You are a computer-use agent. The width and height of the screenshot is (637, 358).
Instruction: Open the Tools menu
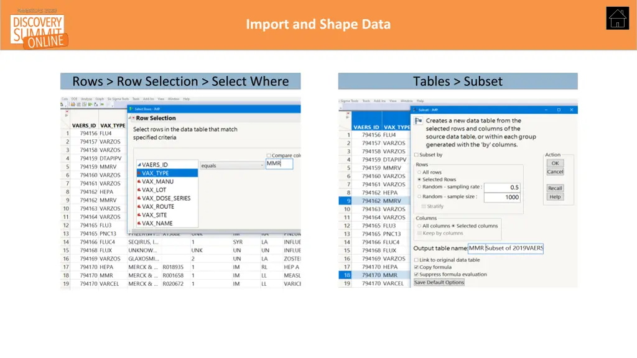(136, 99)
